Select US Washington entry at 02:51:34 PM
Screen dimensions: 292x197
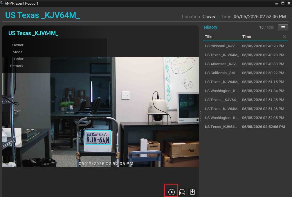[245, 91]
